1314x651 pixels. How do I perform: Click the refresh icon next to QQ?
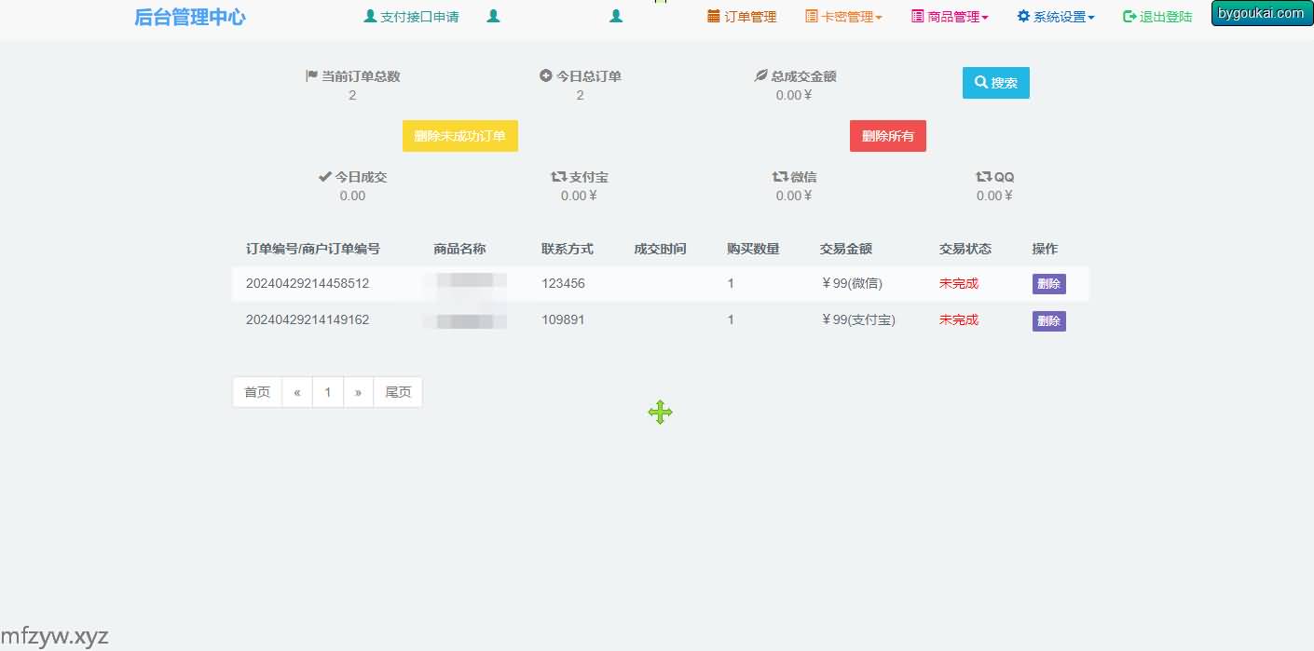pos(983,176)
